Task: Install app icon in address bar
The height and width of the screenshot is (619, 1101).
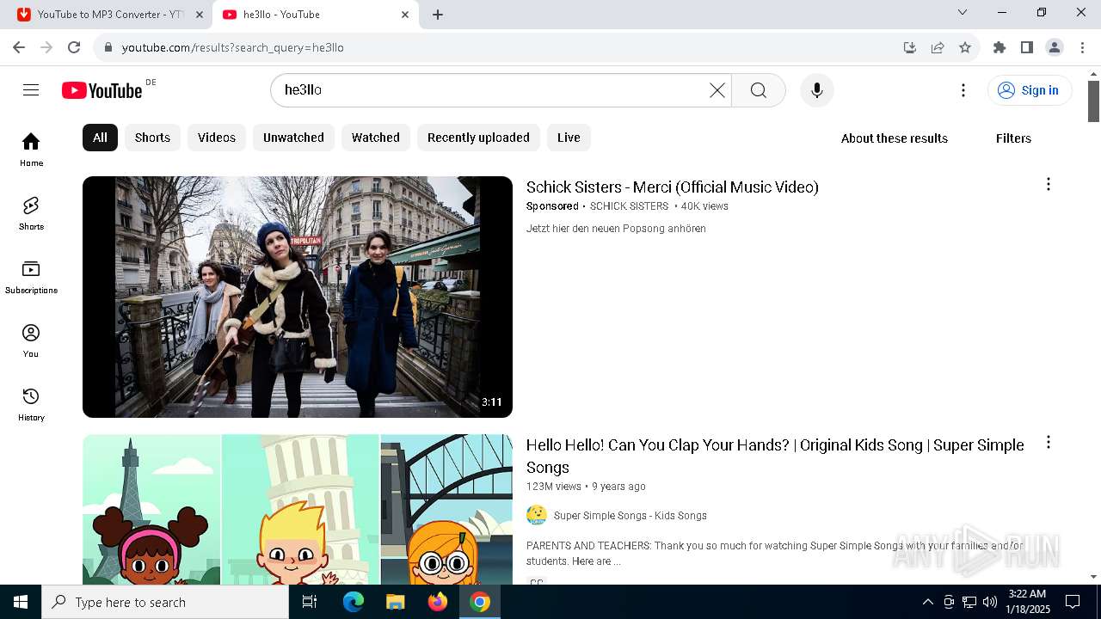Action: 910,47
